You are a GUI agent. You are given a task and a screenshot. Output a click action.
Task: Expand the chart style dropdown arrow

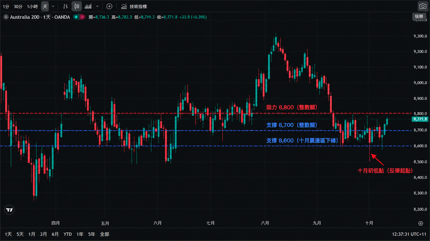pyautogui.click(x=97, y=6)
